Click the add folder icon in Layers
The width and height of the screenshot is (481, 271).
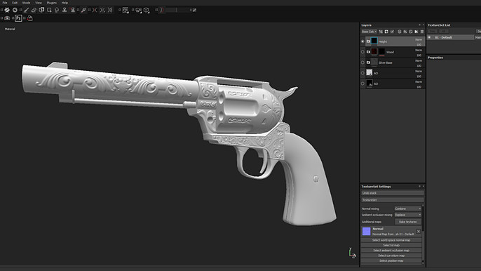(416, 32)
